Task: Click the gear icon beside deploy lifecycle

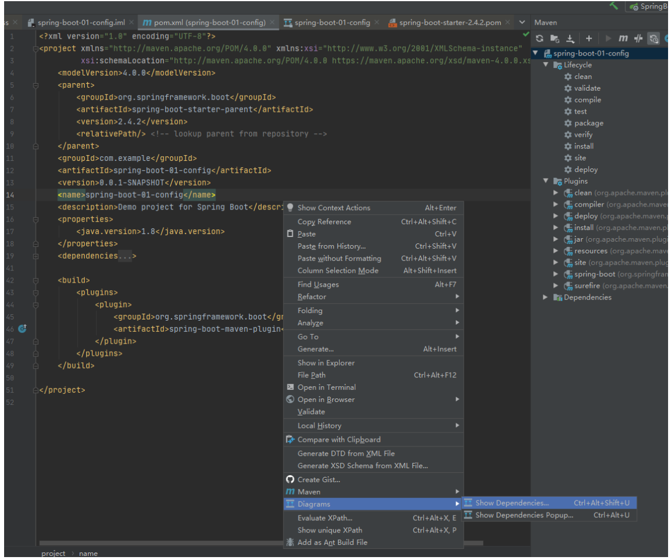Action: pyautogui.click(x=568, y=170)
